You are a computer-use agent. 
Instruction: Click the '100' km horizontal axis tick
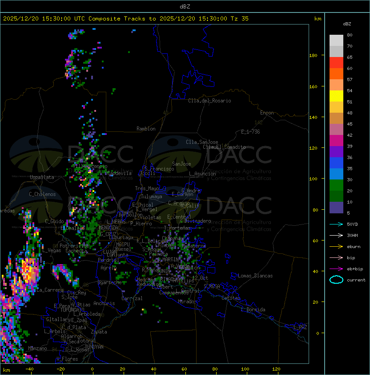[x=245, y=369]
